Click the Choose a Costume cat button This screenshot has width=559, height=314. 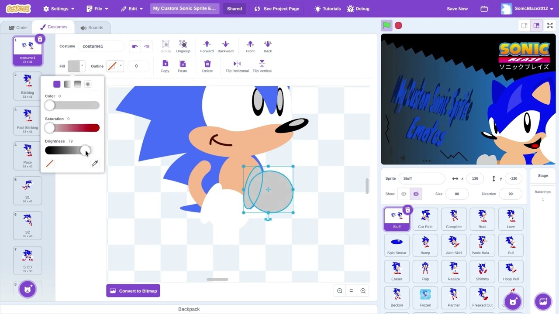pyautogui.click(x=28, y=289)
